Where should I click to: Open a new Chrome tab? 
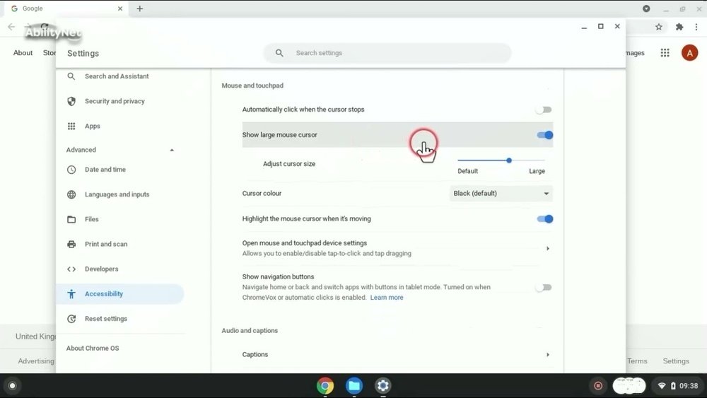coord(140,8)
